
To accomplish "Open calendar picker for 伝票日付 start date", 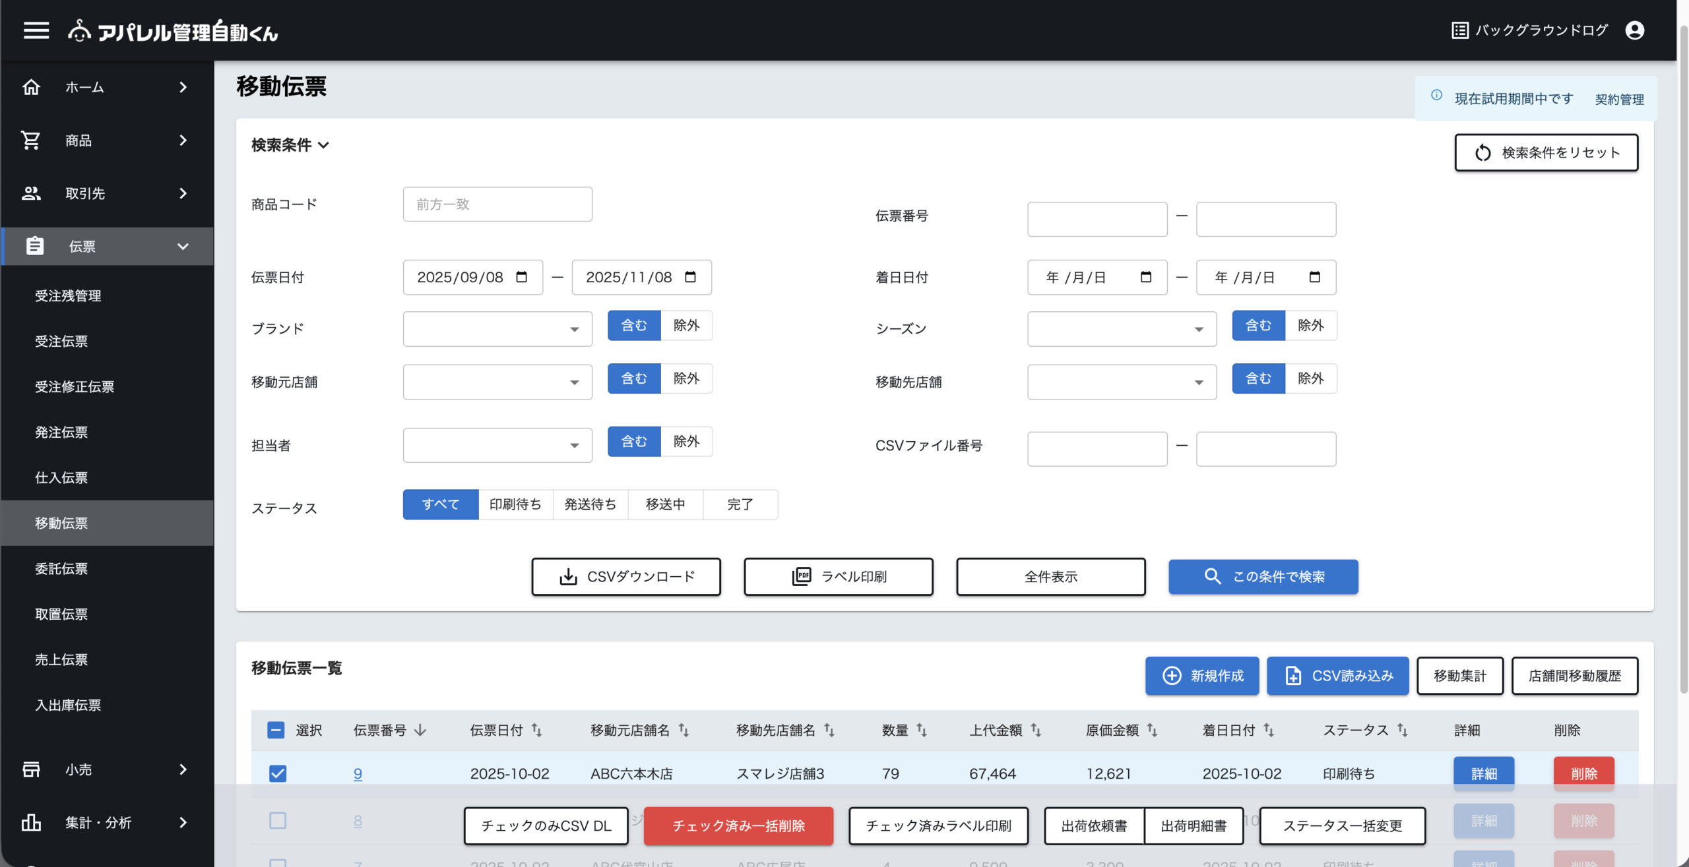I will coord(521,277).
